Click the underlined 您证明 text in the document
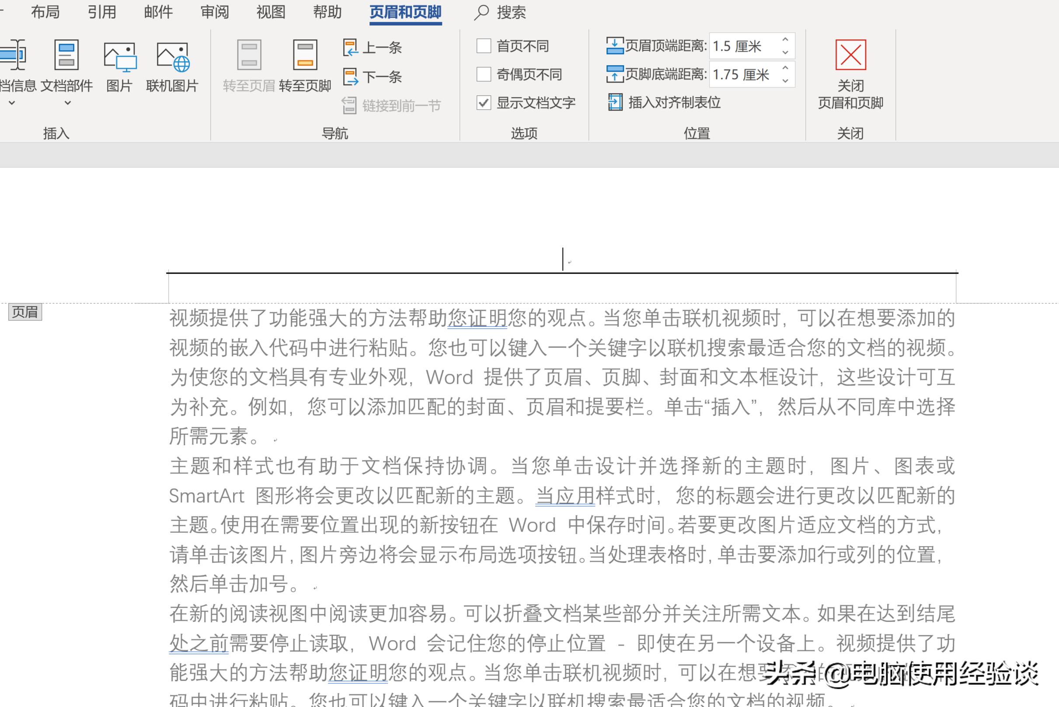Viewport: 1059px width, 707px height. (477, 318)
